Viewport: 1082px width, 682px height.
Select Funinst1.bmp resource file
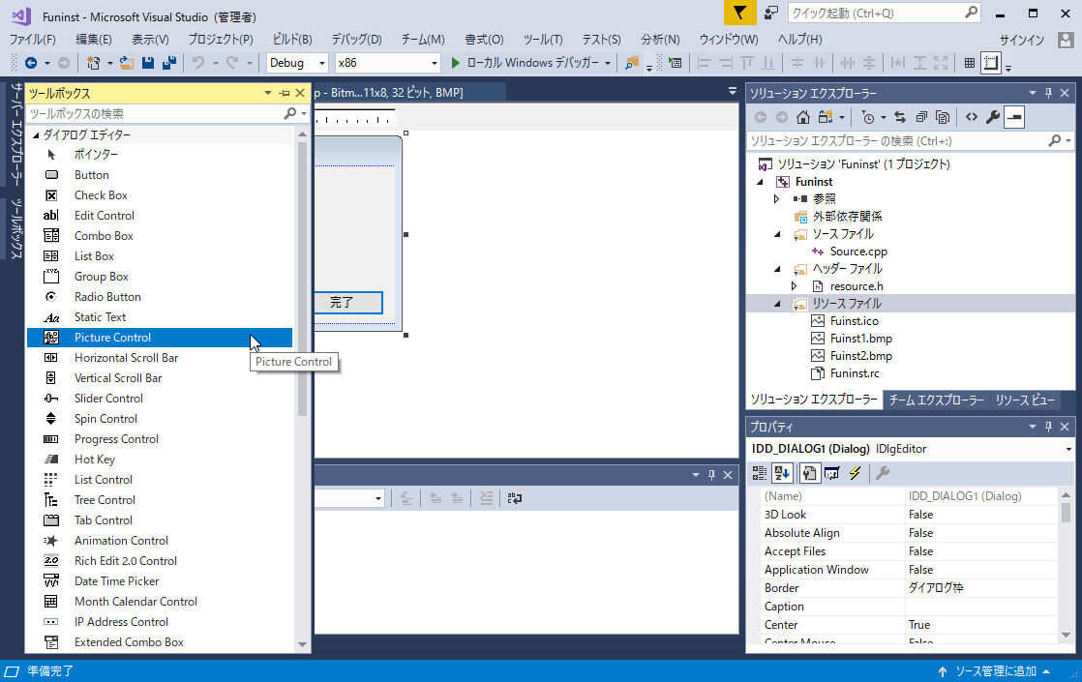(860, 339)
